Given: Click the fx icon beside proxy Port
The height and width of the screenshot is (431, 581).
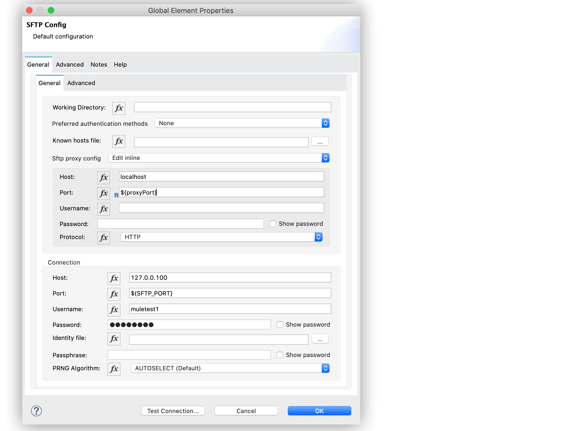Looking at the screenshot, I should pos(103,193).
